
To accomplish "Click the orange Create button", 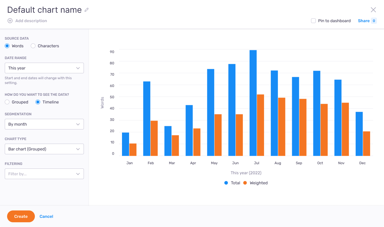I will (21, 216).
